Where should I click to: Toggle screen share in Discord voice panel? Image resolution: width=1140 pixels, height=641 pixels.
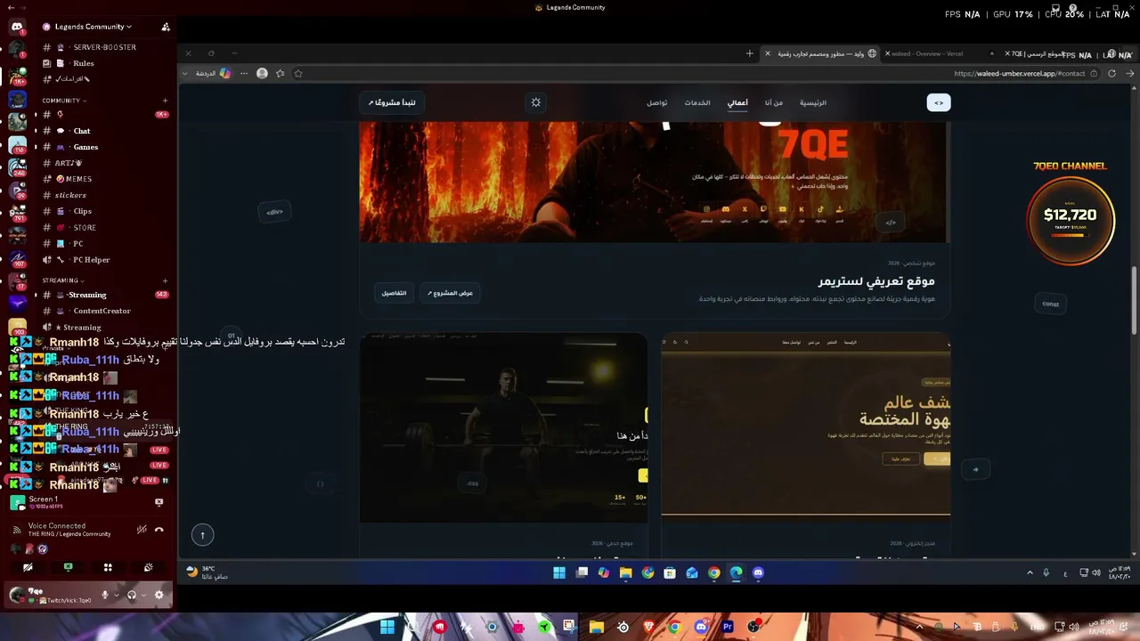pyautogui.click(x=68, y=567)
